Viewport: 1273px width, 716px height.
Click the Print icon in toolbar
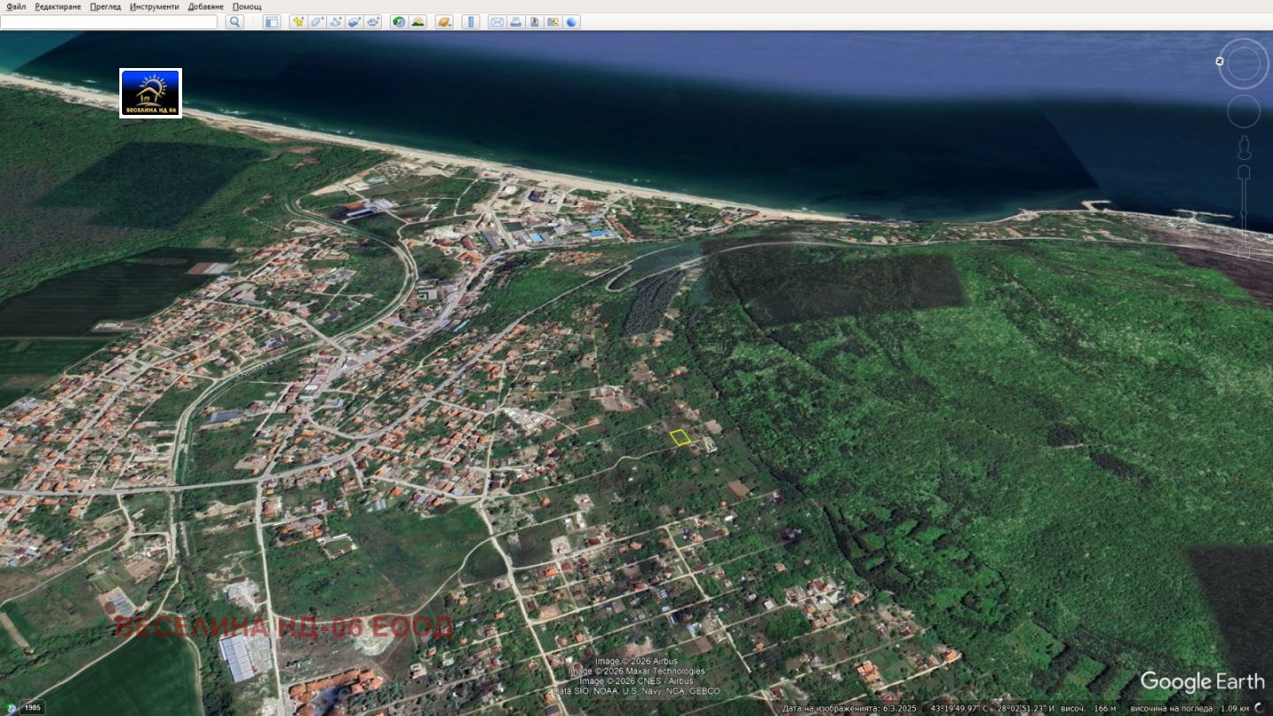coord(515,22)
